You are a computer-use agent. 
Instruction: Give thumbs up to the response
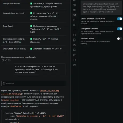(6, 60)
